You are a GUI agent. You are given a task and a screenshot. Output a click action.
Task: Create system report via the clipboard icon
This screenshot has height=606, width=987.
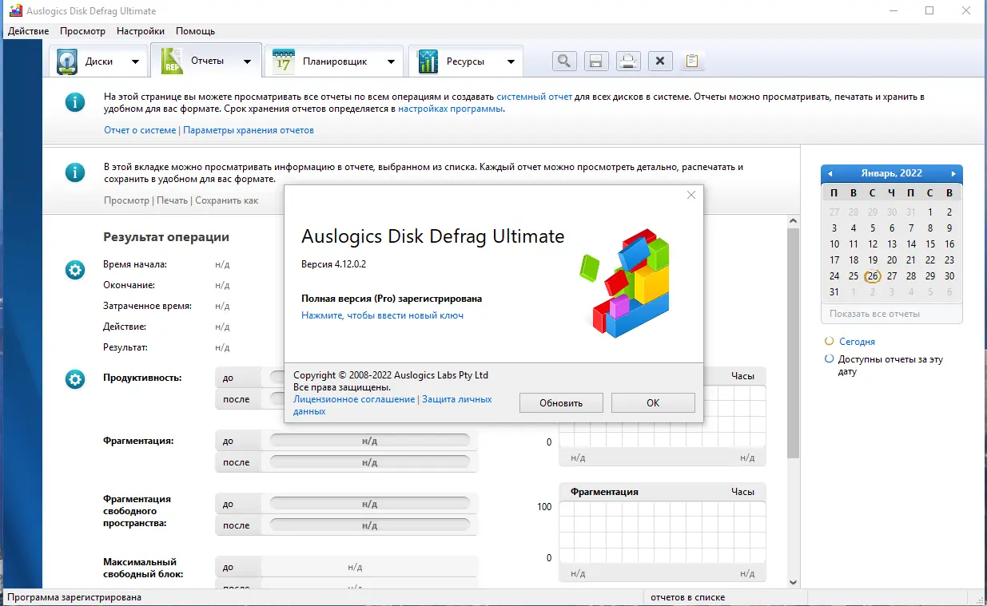click(691, 61)
